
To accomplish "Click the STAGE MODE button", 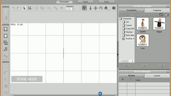I will tap(27, 79).
